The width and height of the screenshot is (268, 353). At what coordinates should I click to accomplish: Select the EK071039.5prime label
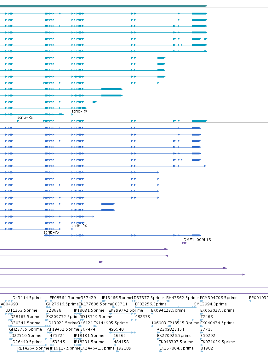point(218,342)
